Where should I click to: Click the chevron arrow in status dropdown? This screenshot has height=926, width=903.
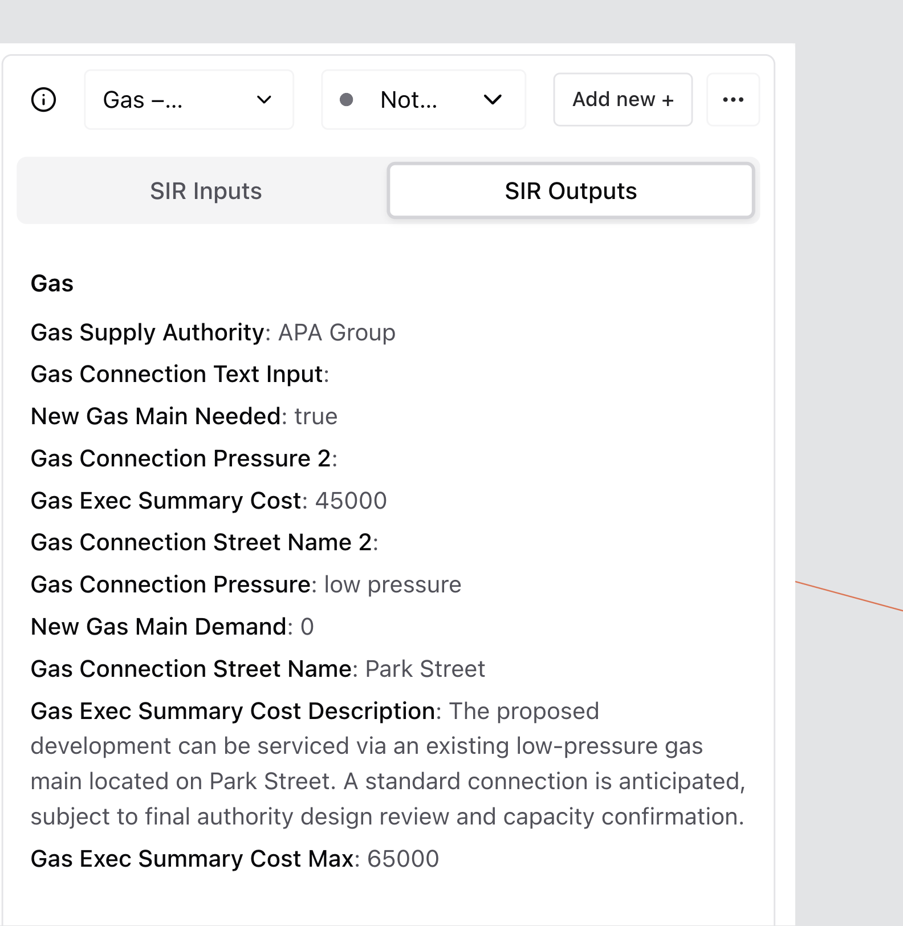tap(493, 100)
